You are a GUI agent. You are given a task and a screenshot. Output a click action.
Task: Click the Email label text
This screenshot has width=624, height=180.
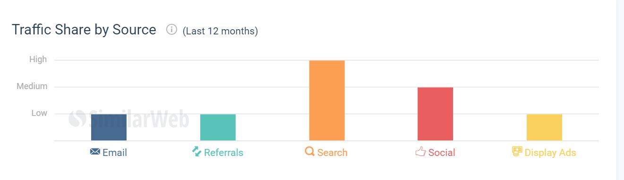(x=115, y=153)
